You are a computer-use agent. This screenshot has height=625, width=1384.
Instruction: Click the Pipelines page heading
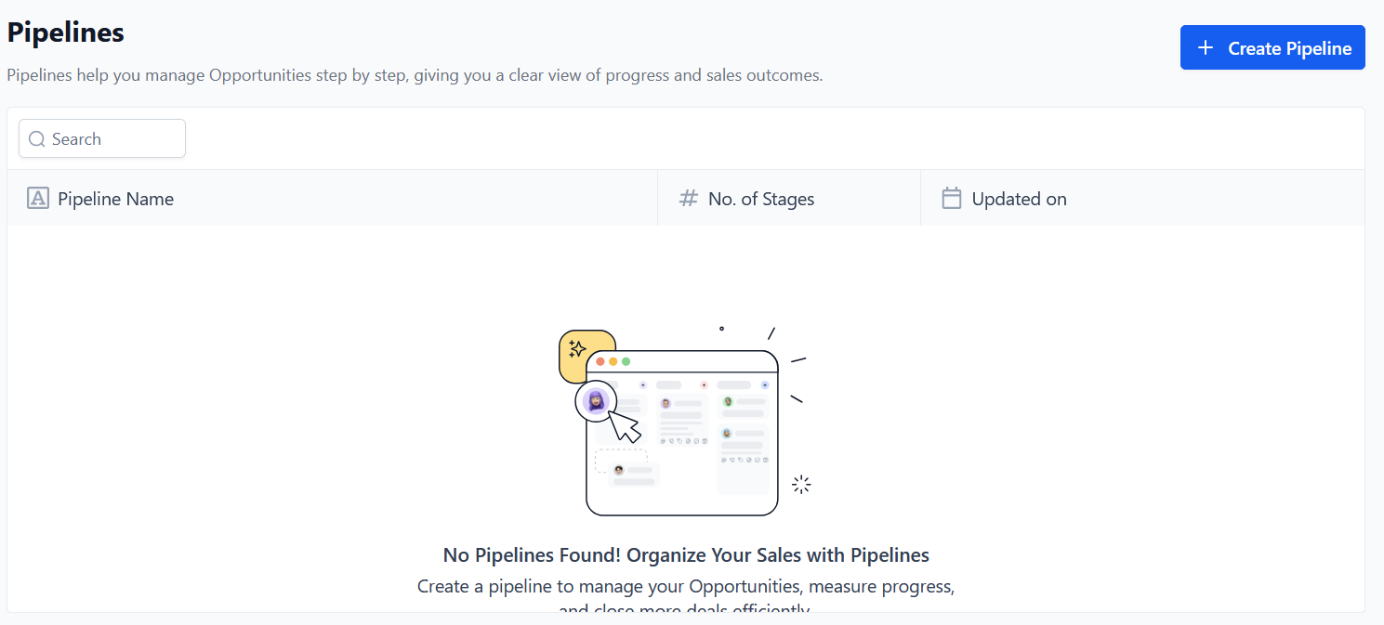click(x=65, y=33)
